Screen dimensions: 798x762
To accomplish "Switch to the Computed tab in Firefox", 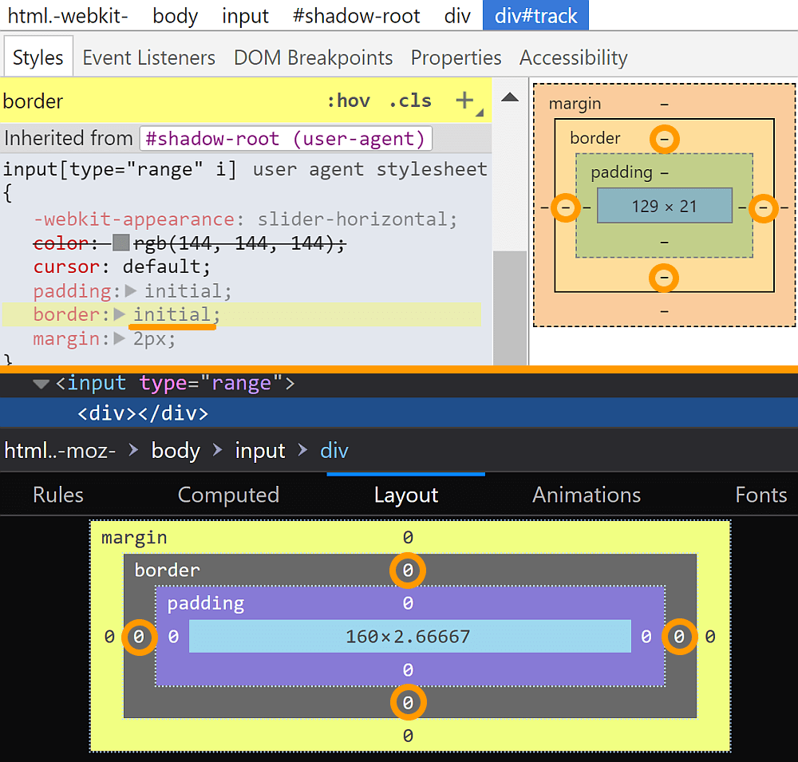I will point(228,495).
